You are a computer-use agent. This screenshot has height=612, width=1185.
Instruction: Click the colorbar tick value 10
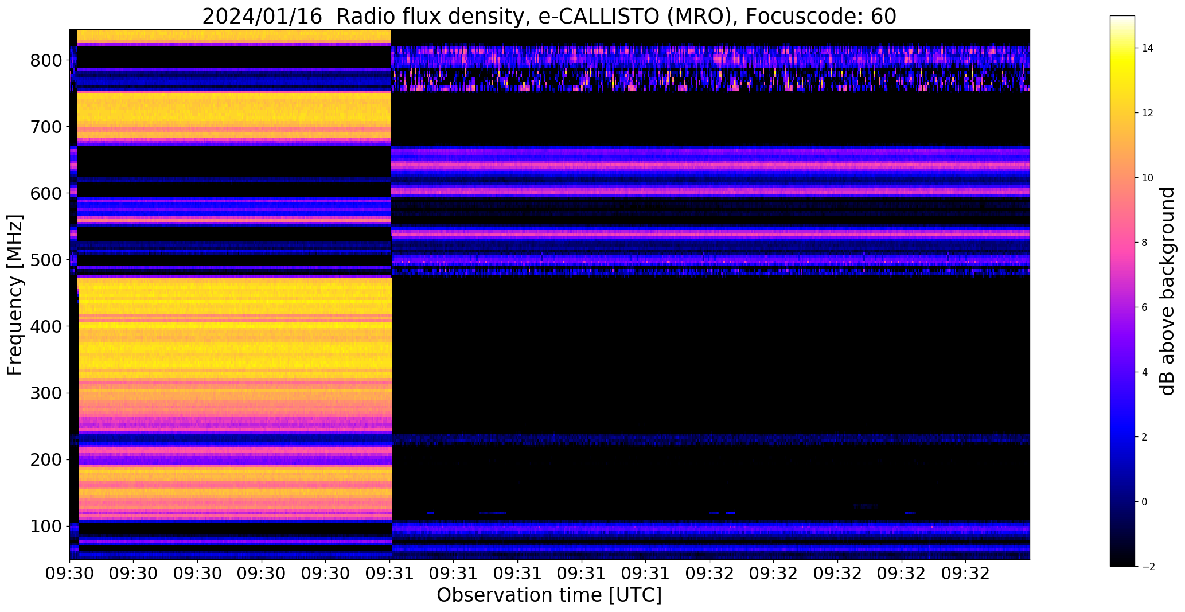click(x=1148, y=178)
